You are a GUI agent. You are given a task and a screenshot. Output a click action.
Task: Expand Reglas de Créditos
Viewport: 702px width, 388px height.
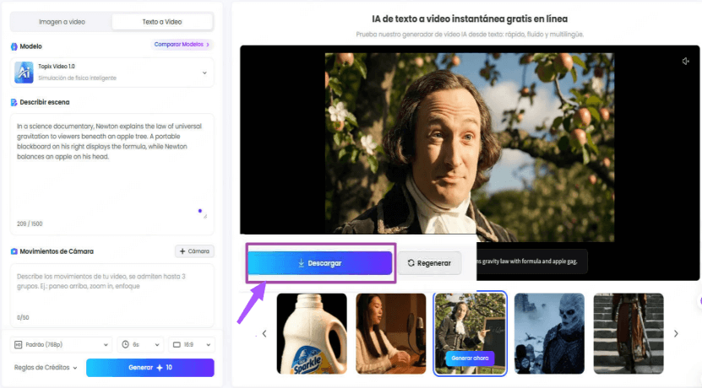[46, 368]
